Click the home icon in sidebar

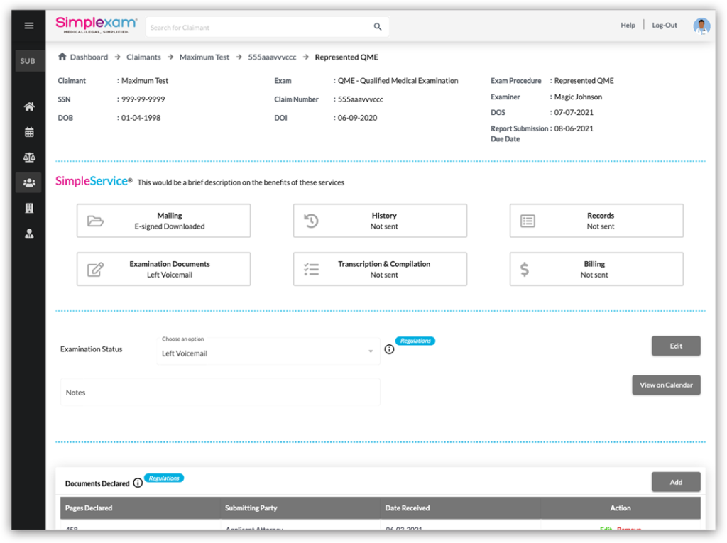[29, 106]
